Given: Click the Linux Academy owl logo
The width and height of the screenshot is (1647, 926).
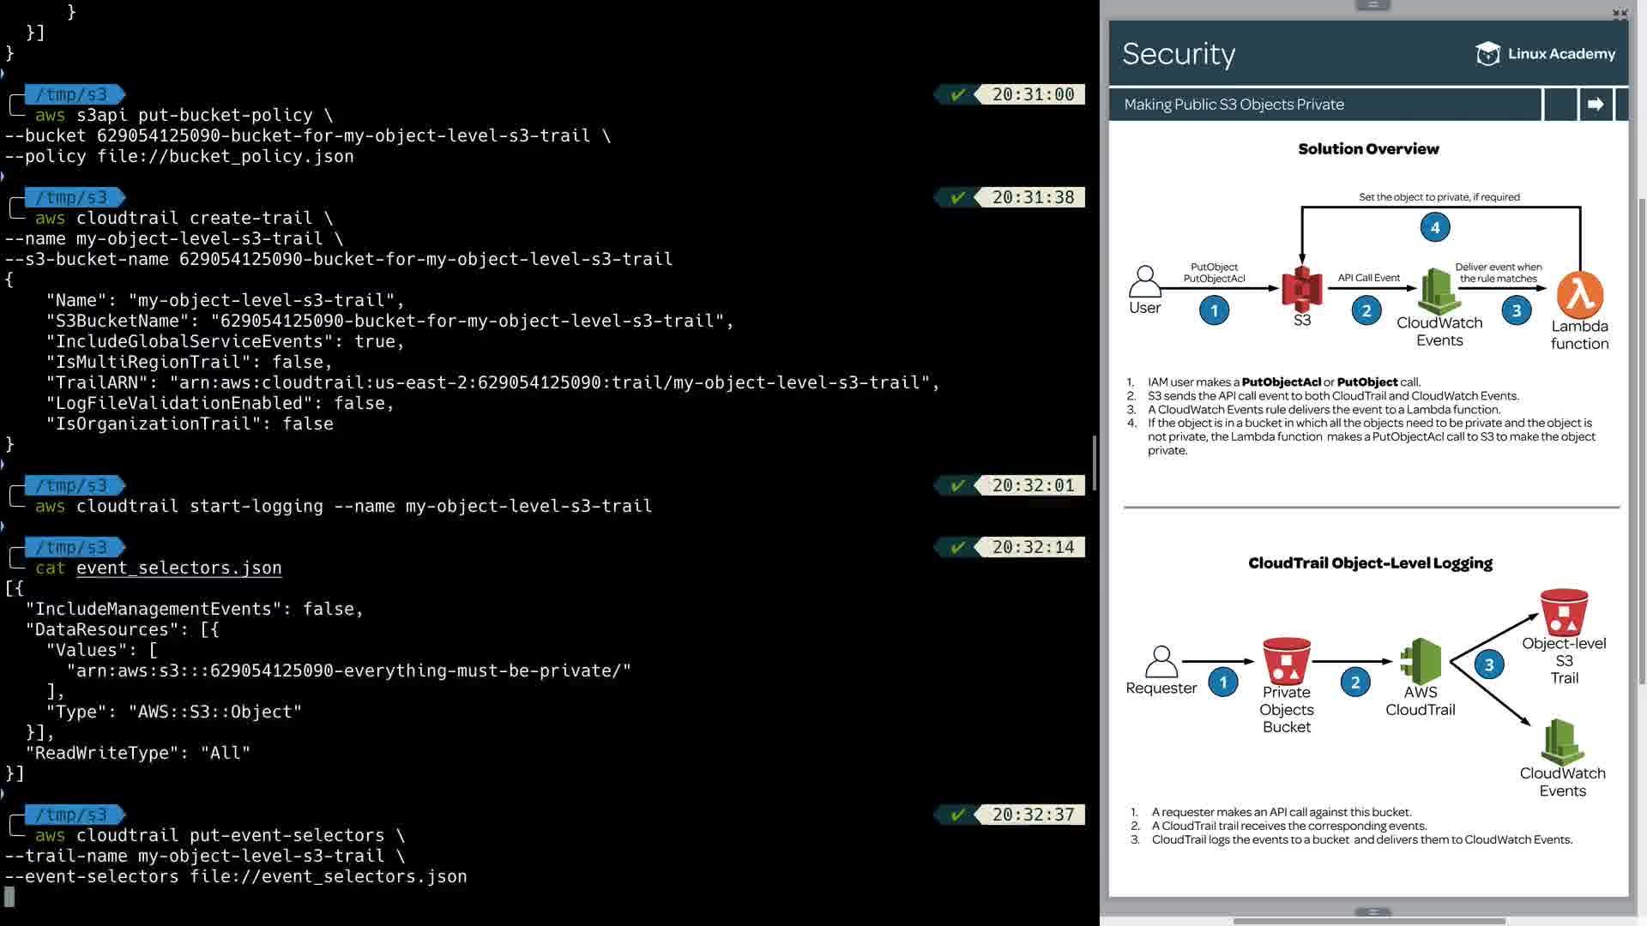Looking at the screenshot, I should coord(1487,54).
